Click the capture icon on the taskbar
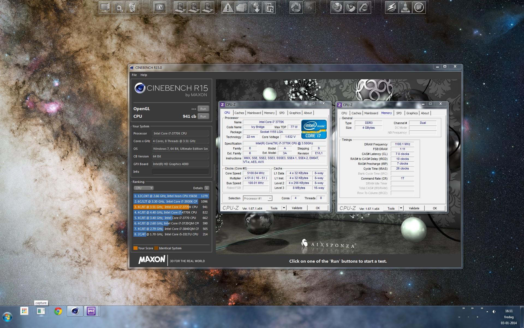The width and height of the screenshot is (524, 328). click(41, 311)
